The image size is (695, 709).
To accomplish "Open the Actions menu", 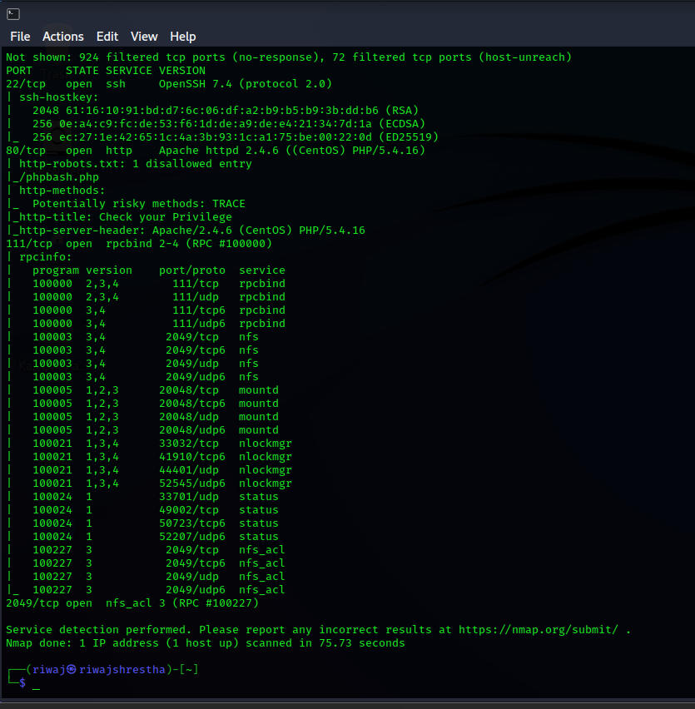I will [x=63, y=37].
